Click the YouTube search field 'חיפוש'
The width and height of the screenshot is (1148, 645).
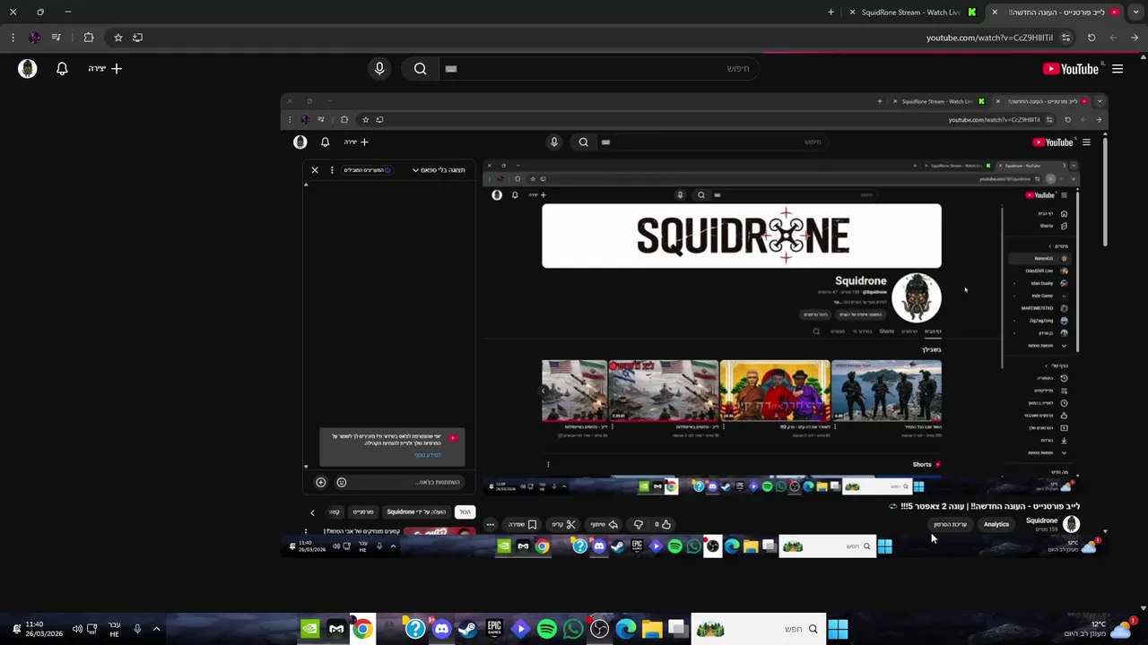click(x=599, y=69)
